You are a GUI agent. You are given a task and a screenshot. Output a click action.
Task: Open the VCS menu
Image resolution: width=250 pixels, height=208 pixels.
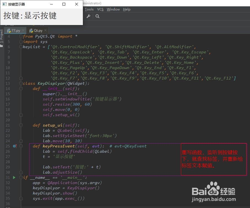pyautogui.click(x=100, y=9)
